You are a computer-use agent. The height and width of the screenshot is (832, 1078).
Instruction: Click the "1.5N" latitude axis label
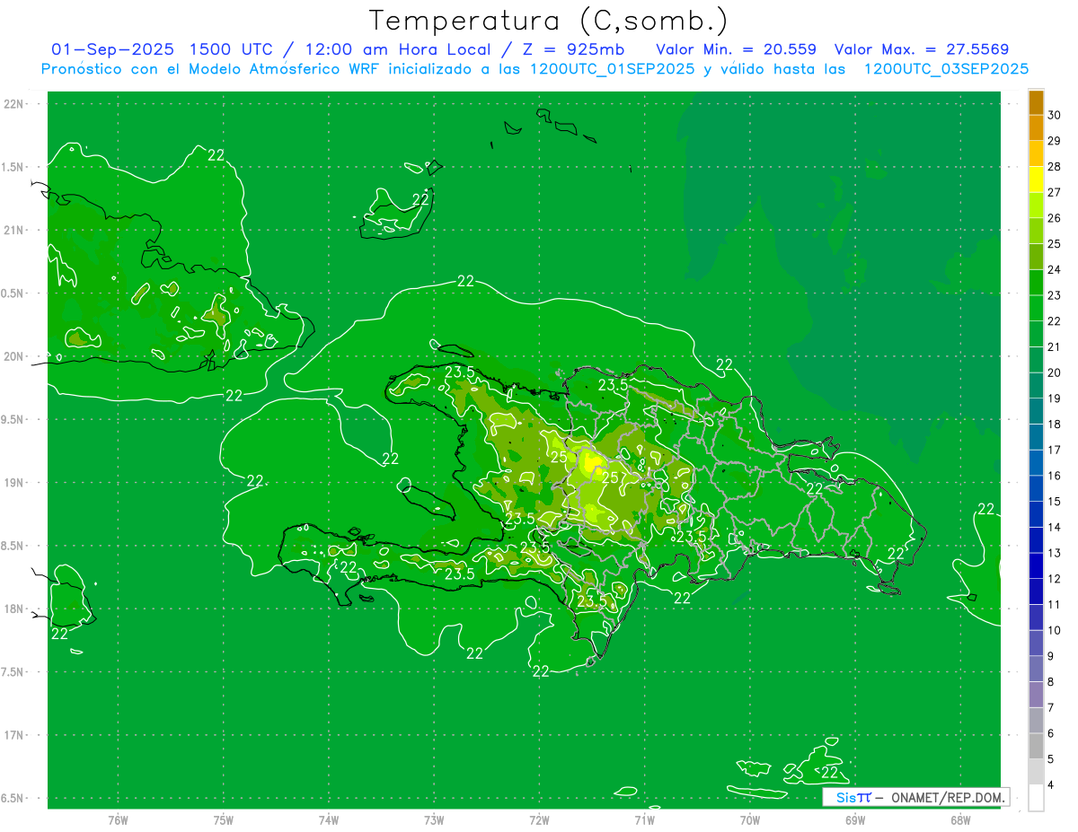(x=13, y=167)
